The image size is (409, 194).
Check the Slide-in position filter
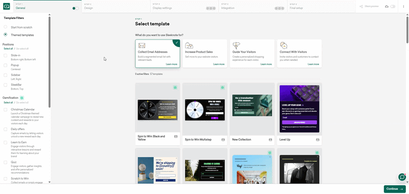6,55
